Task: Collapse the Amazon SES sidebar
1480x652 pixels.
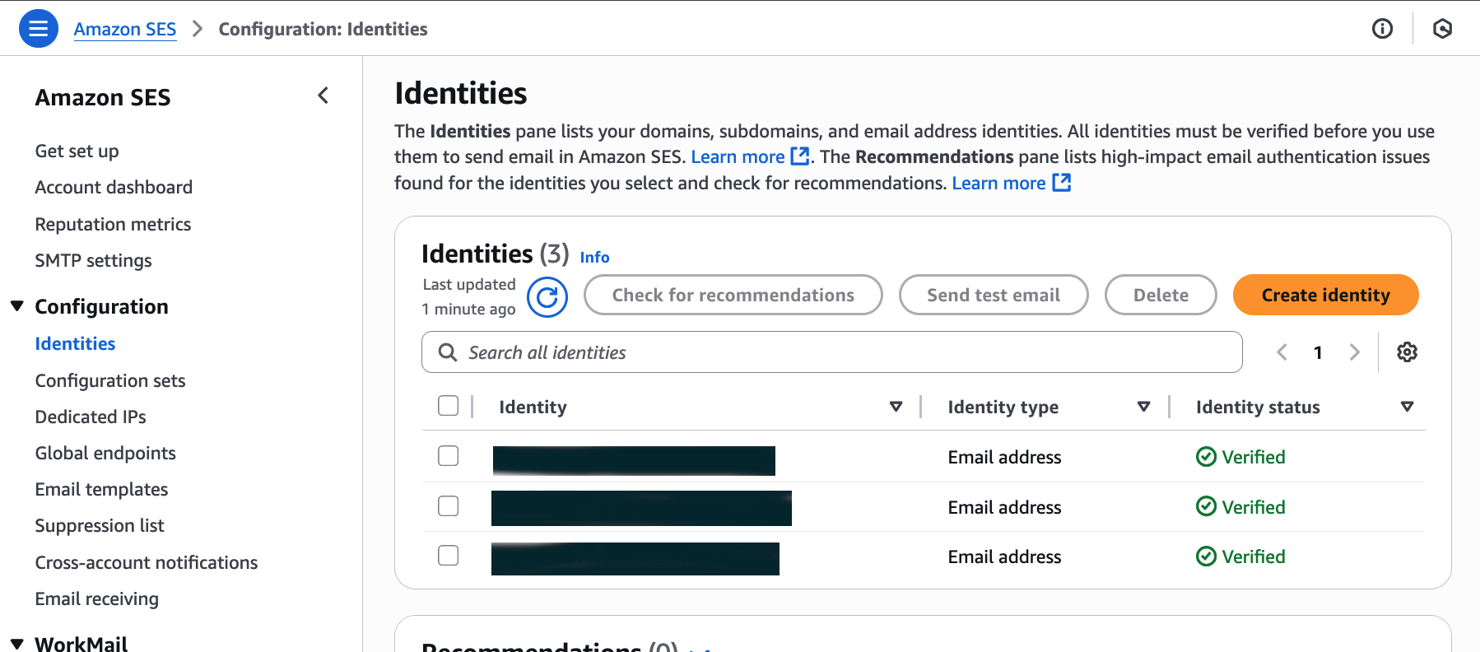Action: point(323,96)
